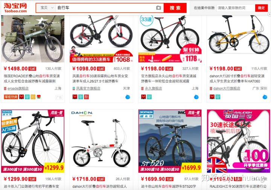Open the RALEIGH 英国兰令 bike thumbnail
271x190 pixels.
(x=239, y=141)
